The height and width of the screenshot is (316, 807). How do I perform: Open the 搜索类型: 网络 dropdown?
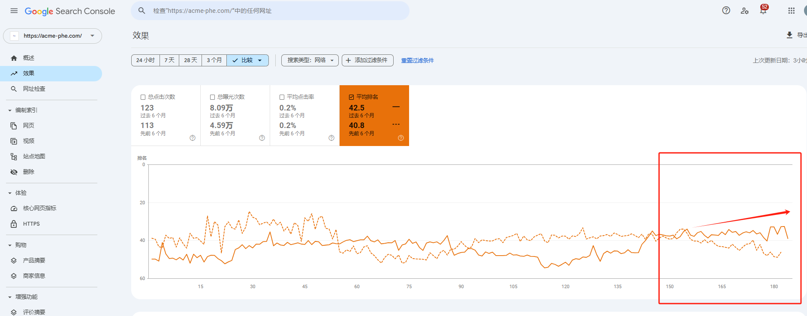[310, 60]
